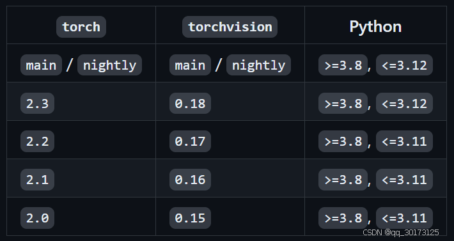The height and width of the screenshot is (241, 454).
Task: Click the torch version 2.0 badge
Action: [x=37, y=218]
